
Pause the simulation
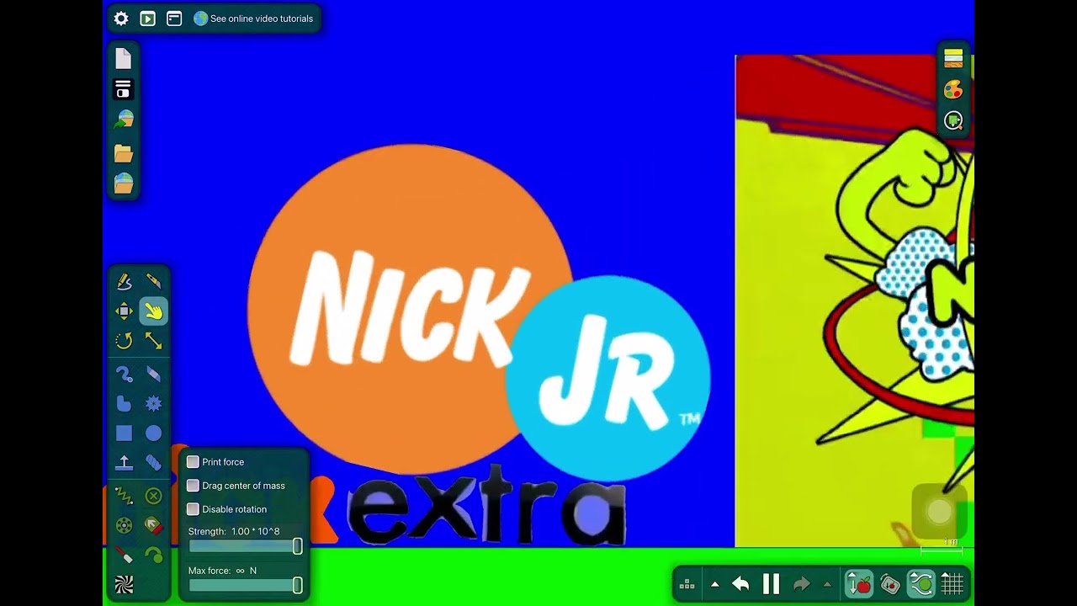coord(771,584)
